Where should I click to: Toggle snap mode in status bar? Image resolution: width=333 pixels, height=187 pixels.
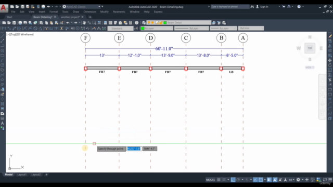pyautogui.click(x=224, y=180)
